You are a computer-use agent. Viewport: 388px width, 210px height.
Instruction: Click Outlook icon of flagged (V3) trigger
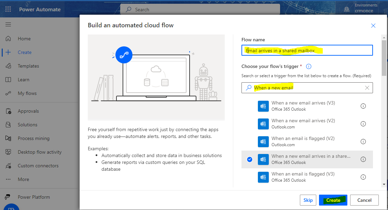click(263, 177)
